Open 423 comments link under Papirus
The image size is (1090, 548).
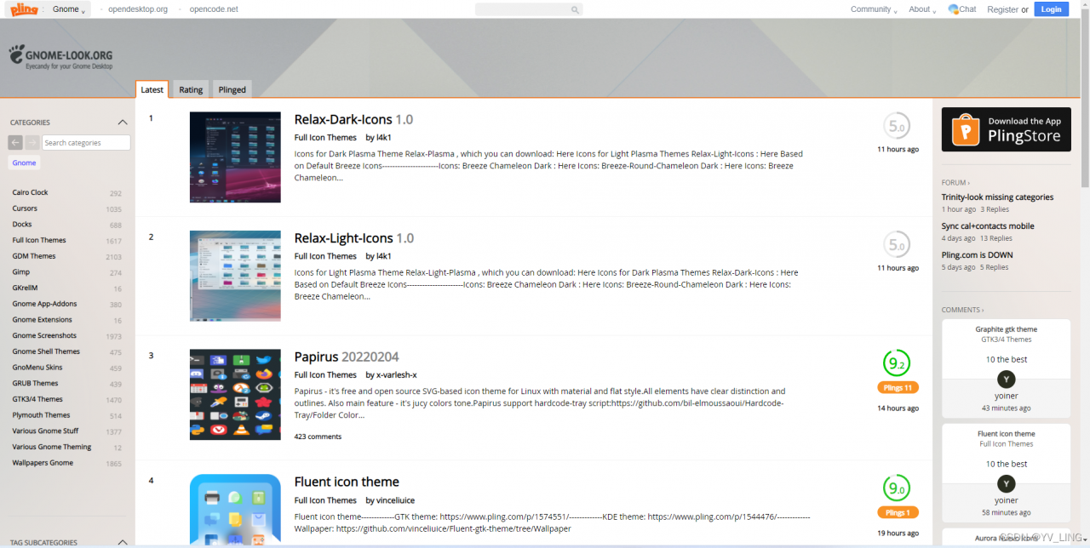pos(318,437)
